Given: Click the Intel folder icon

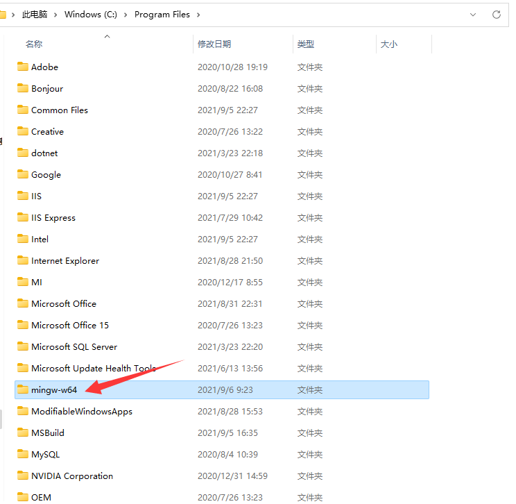Looking at the screenshot, I should coord(23,239).
